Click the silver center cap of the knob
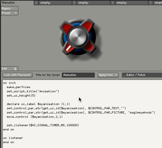 pos(78,37)
